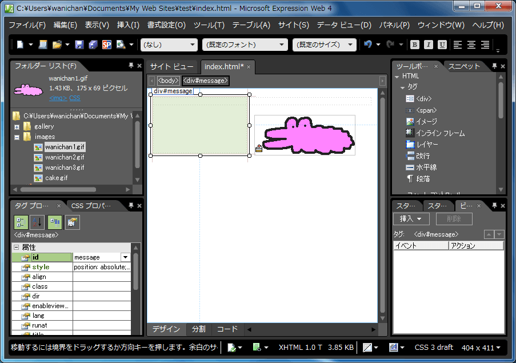This screenshot has height=363, width=516.
Task: Select the 水平線 horizontal rule item
Action: (x=422, y=167)
